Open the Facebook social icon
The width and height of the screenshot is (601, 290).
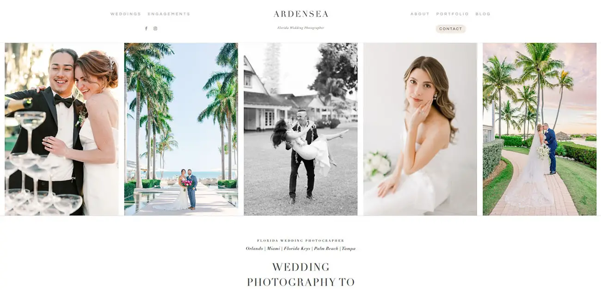coord(146,29)
